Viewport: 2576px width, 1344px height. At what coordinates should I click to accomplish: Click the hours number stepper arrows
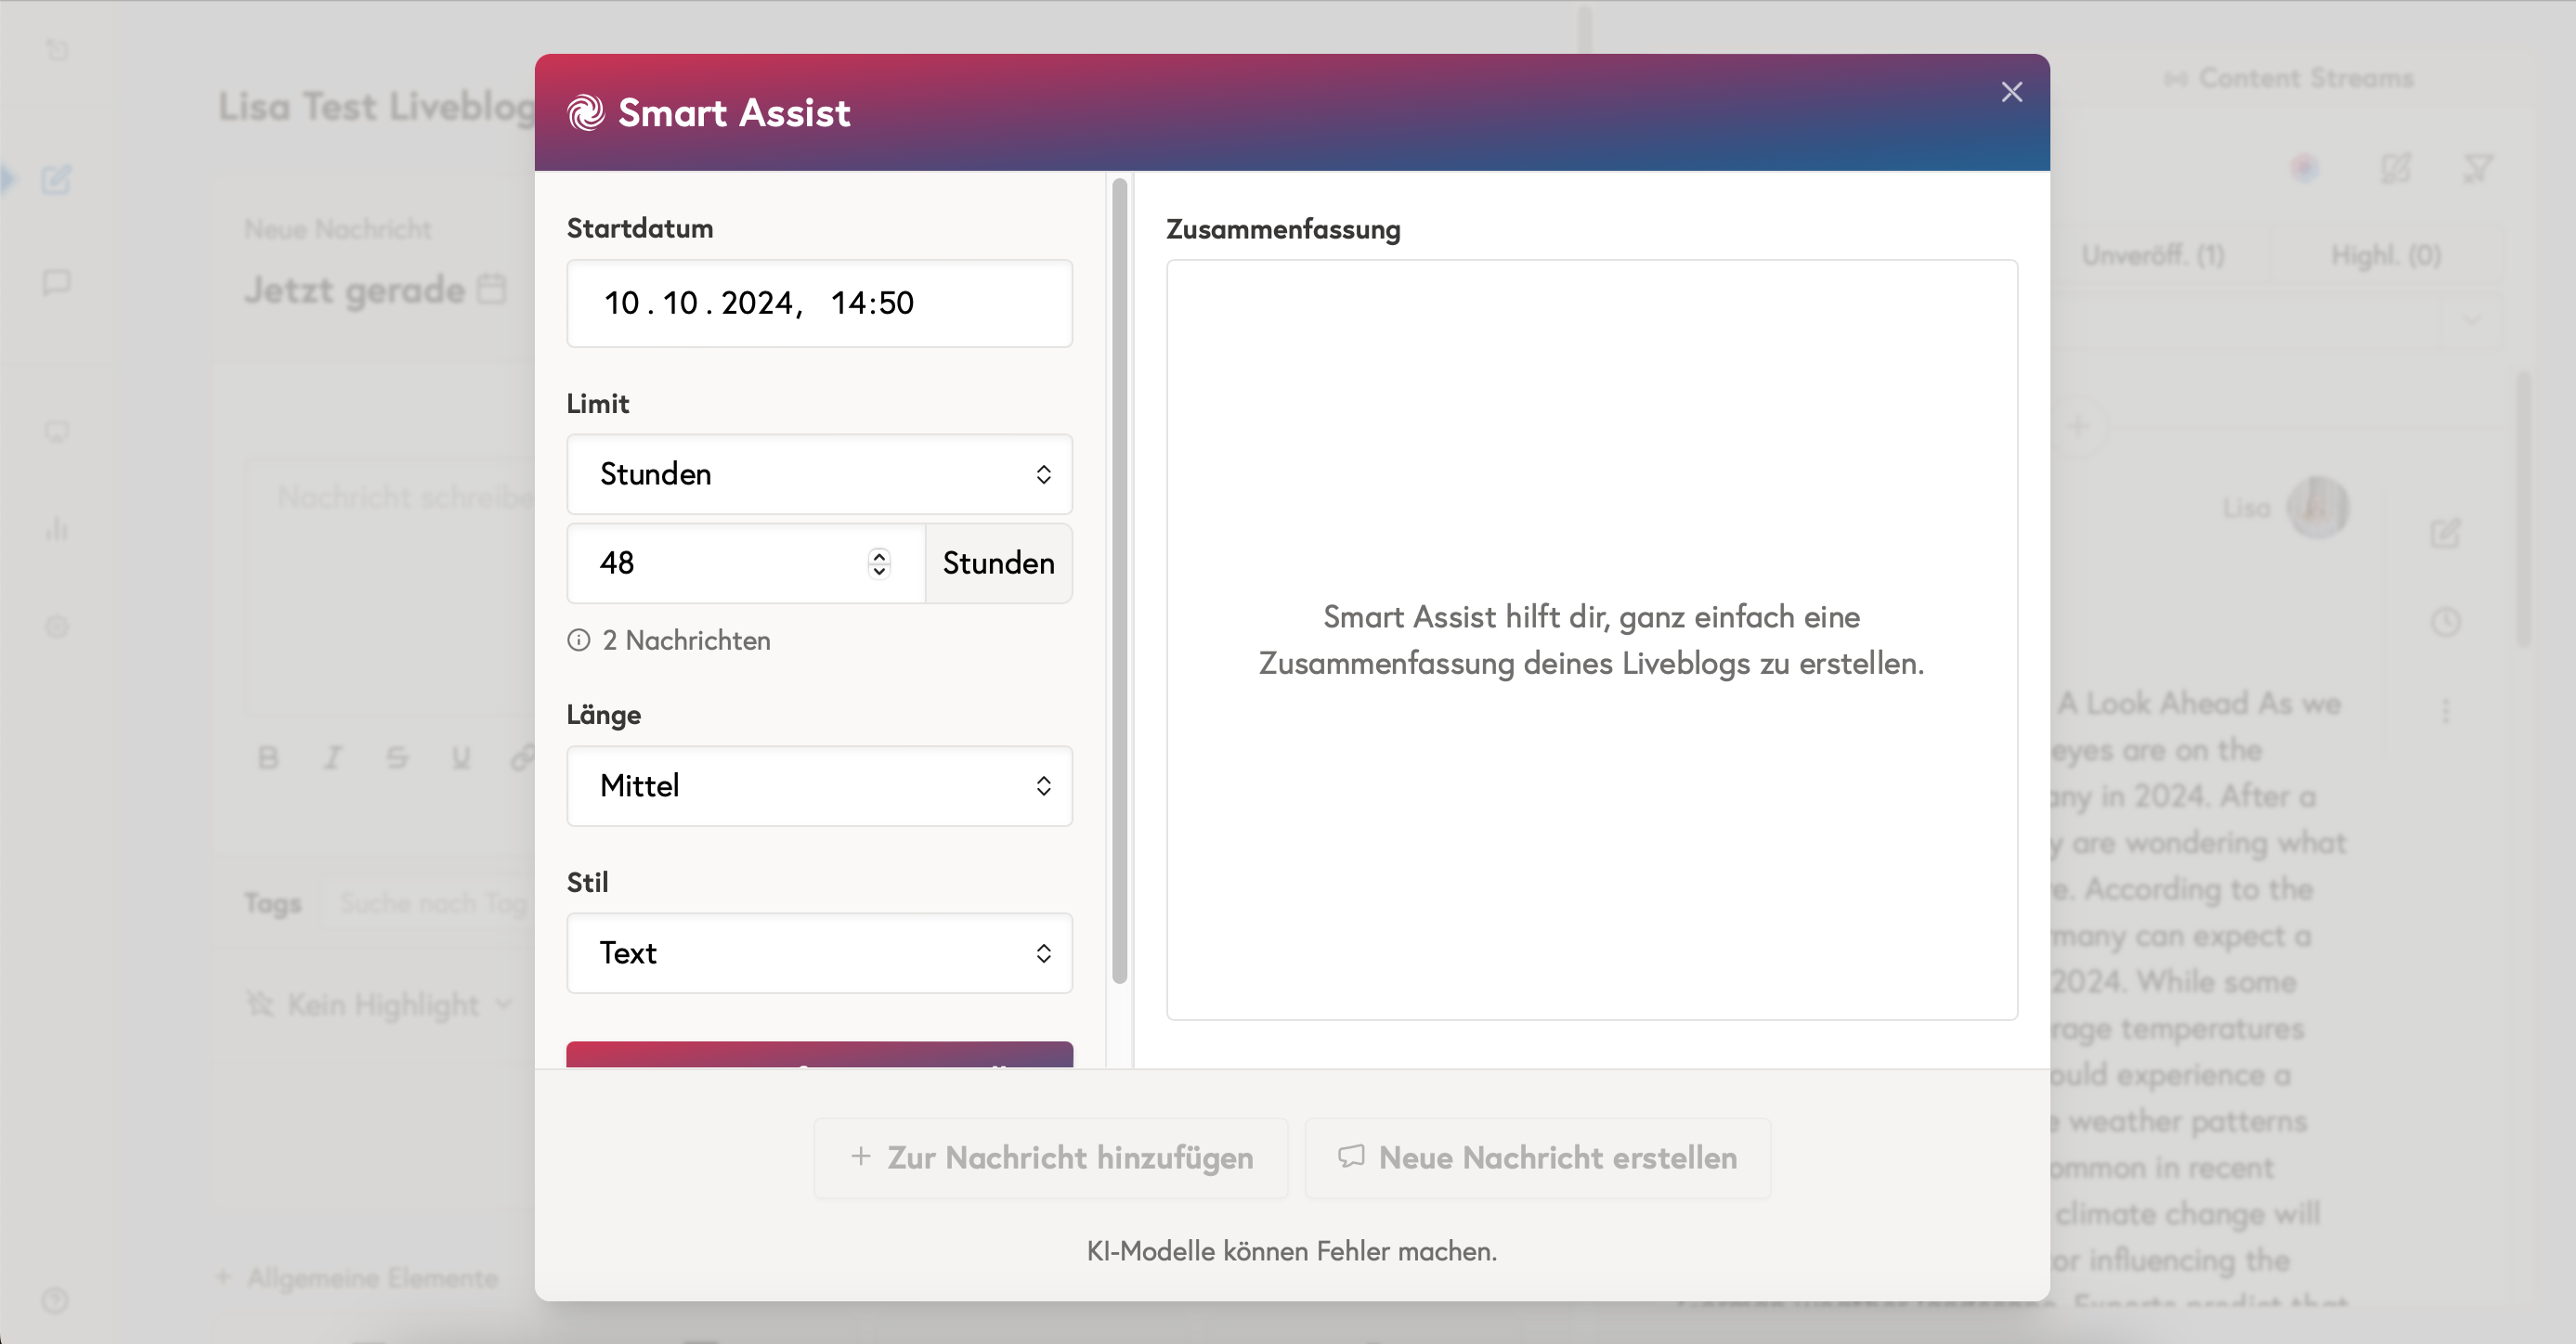(x=878, y=562)
